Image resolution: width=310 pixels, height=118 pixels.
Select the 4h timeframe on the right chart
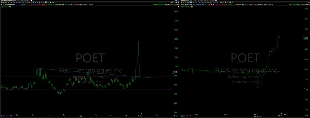[211, 2]
